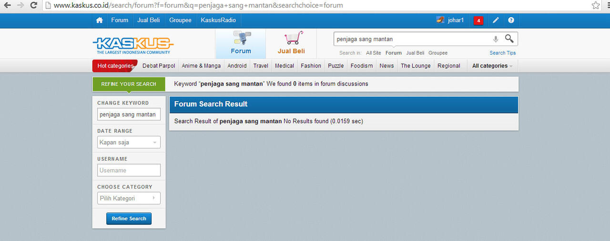
Task: Search in Groupee option
Action: (438, 53)
